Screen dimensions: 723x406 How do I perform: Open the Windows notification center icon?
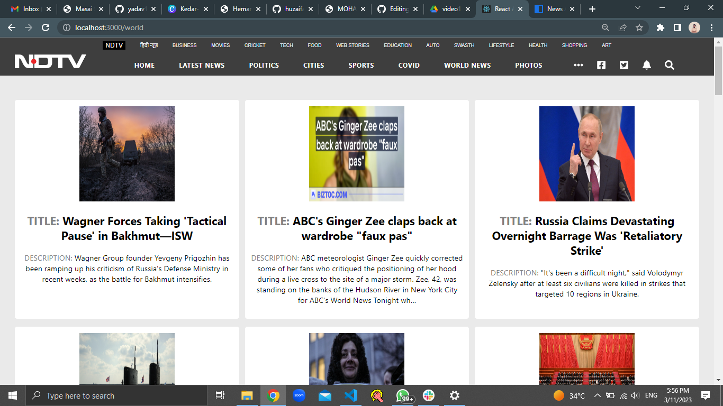tap(706, 395)
